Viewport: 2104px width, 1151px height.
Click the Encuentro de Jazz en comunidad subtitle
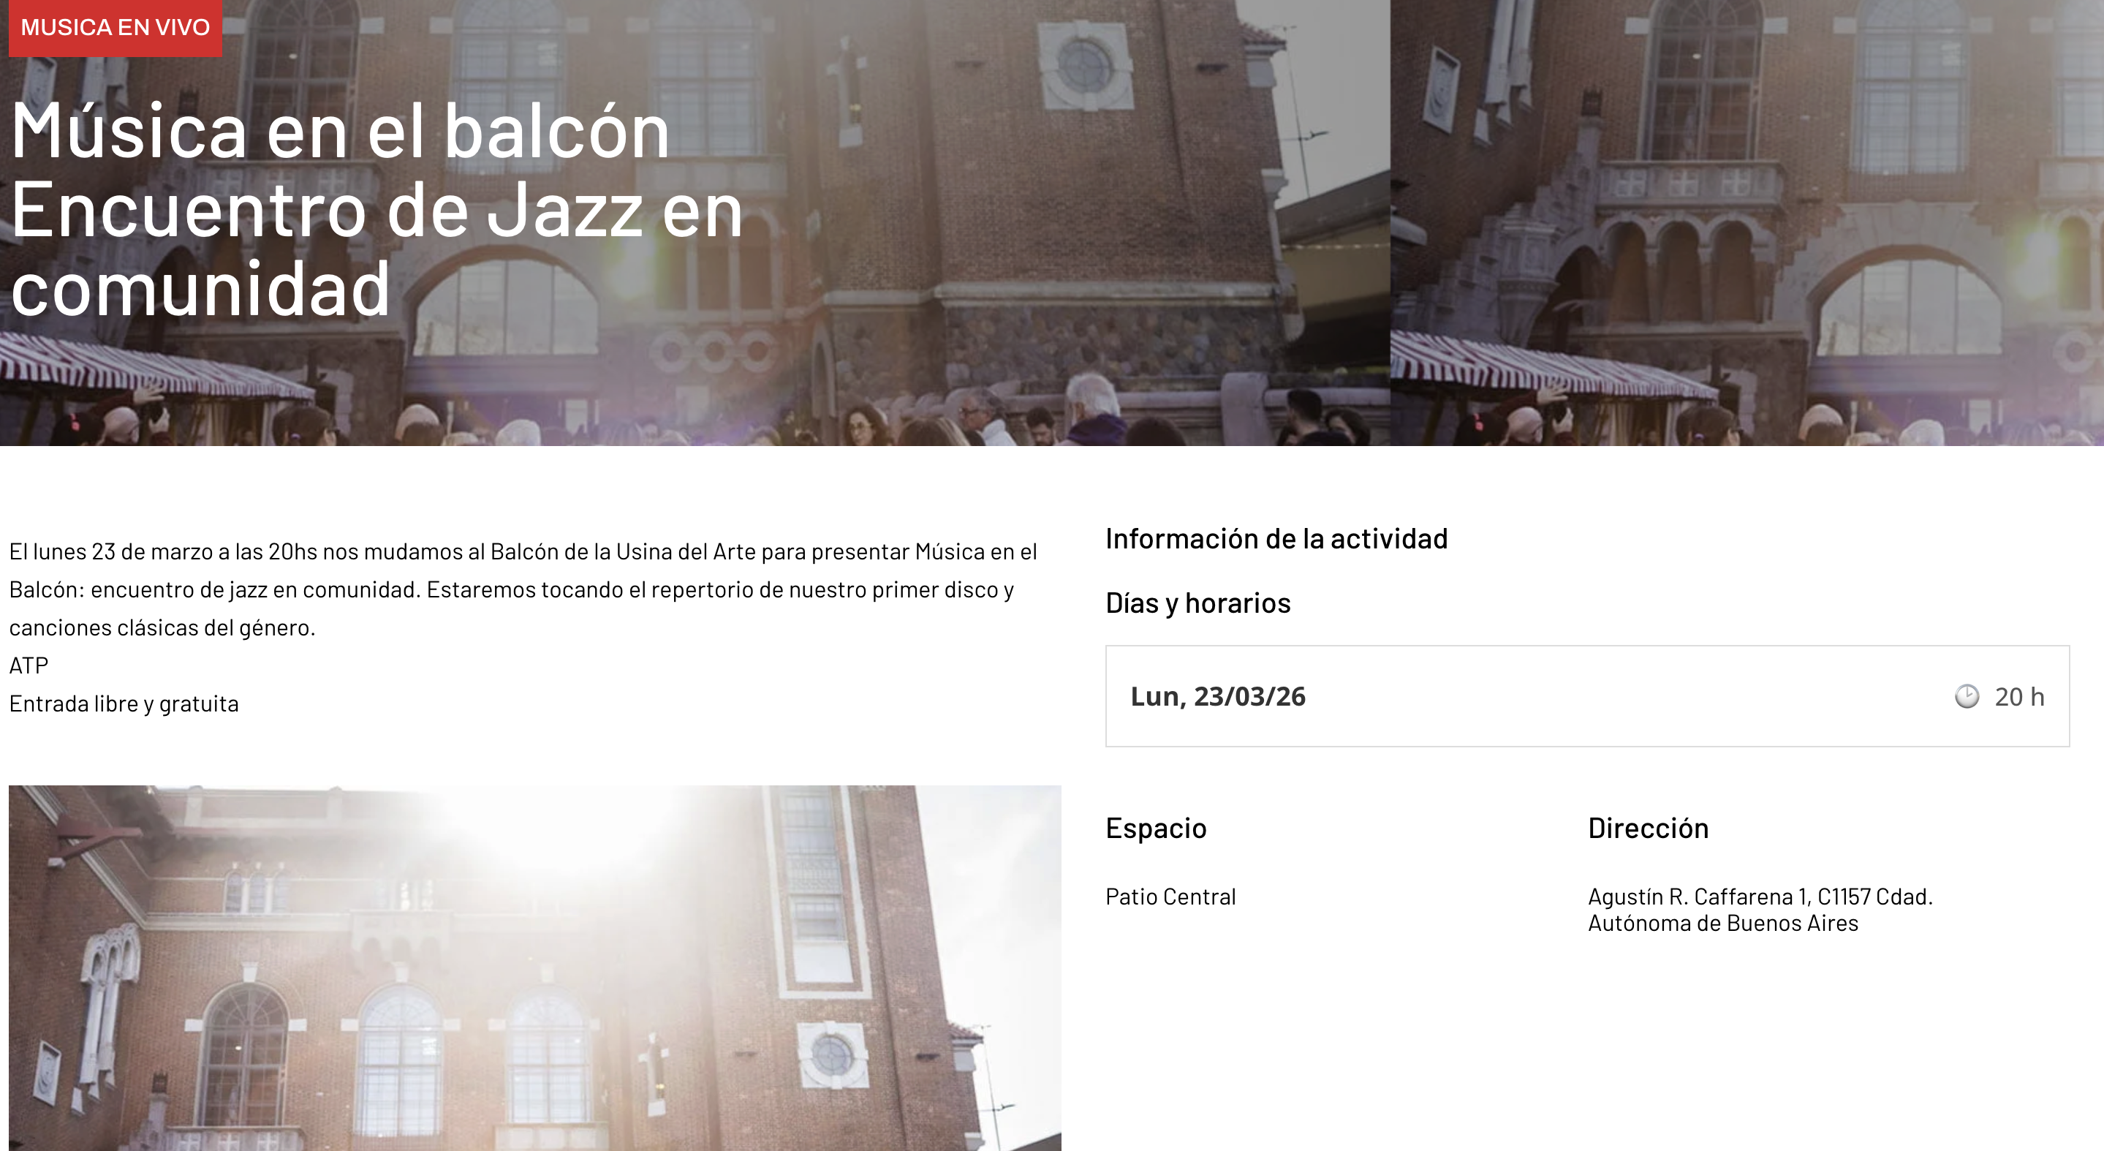coord(377,249)
